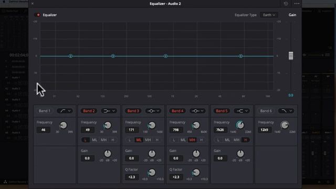Click the Gain value 0.0 readout
Image resolution: width=336 pixels, height=189 pixels.
click(290, 95)
